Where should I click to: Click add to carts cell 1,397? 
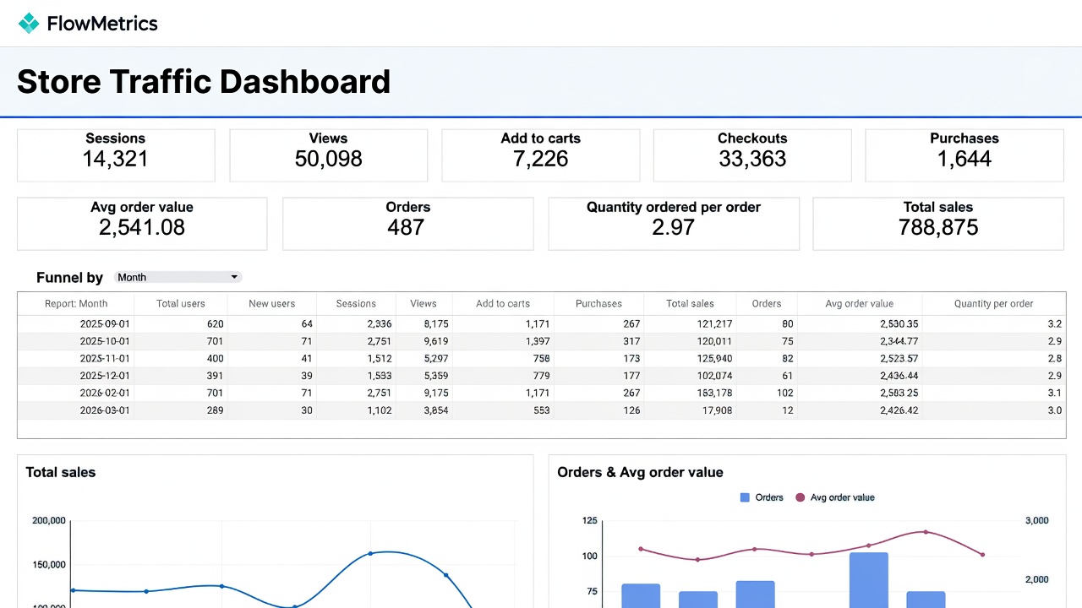(x=538, y=341)
